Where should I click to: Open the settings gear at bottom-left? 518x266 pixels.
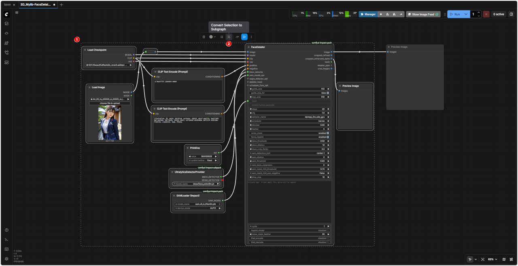click(6, 259)
